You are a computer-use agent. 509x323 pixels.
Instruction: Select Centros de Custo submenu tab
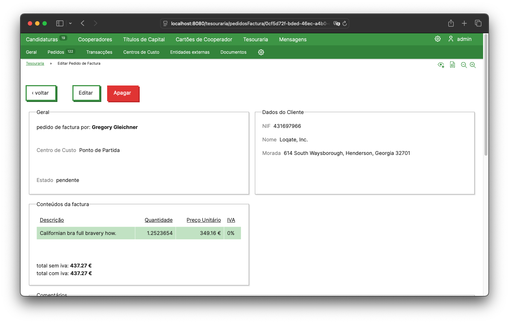pos(141,52)
